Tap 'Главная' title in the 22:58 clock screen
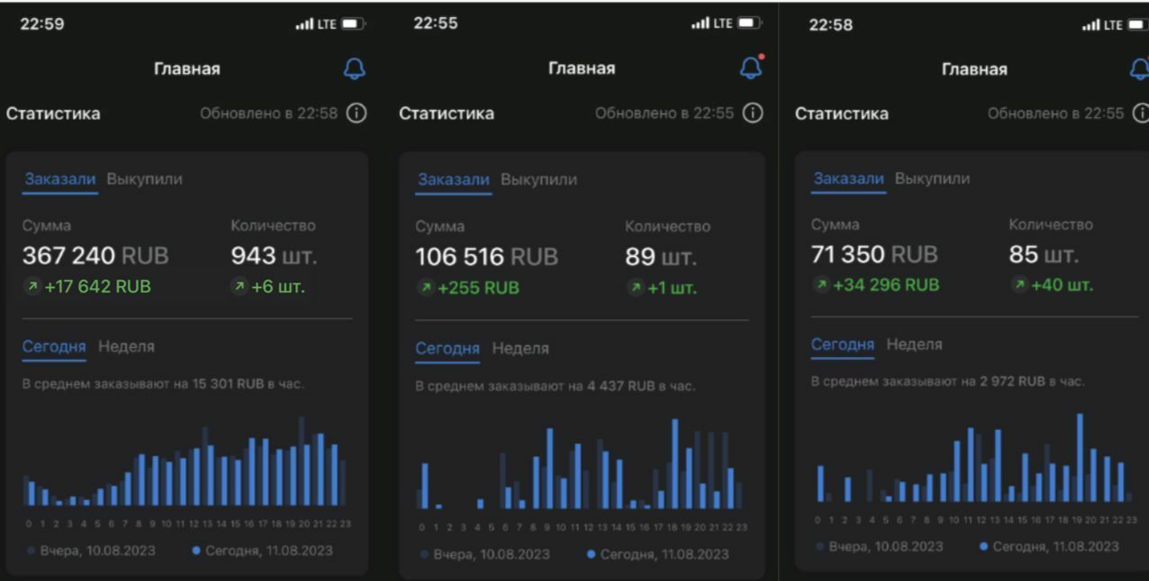Image resolution: width=1149 pixels, height=581 pixels. (x=974, y=68)
